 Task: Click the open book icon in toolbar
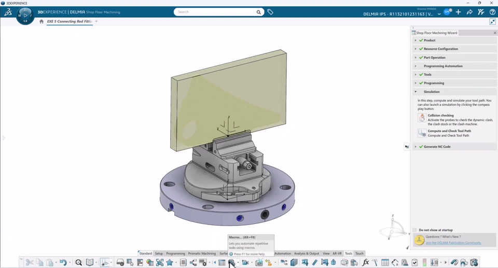click(x=90, y=262)
